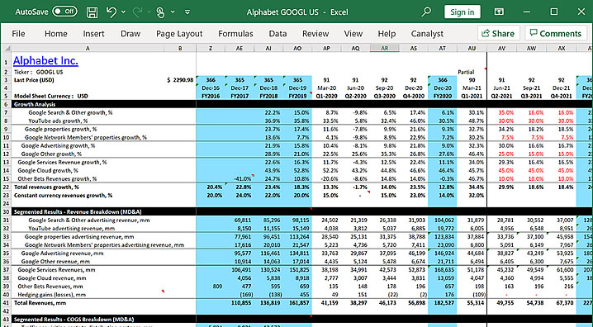
Task: Switch to the Data tab
Action: (x=278, y=34)
